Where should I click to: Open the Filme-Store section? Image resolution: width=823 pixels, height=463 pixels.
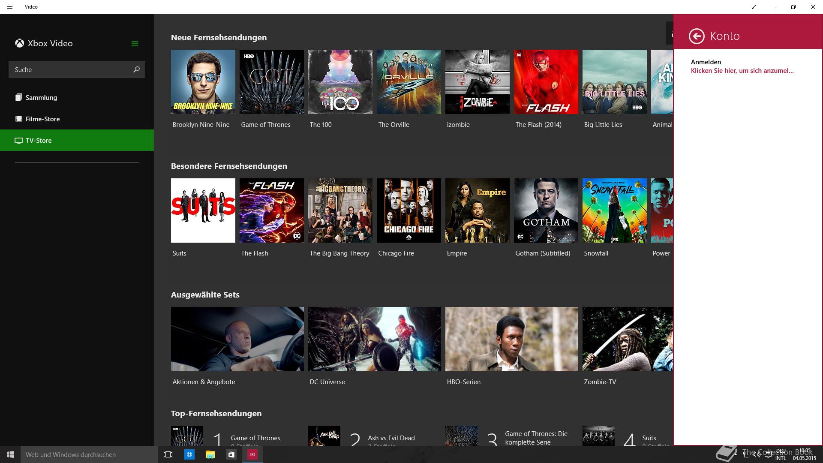pos(77,119)
